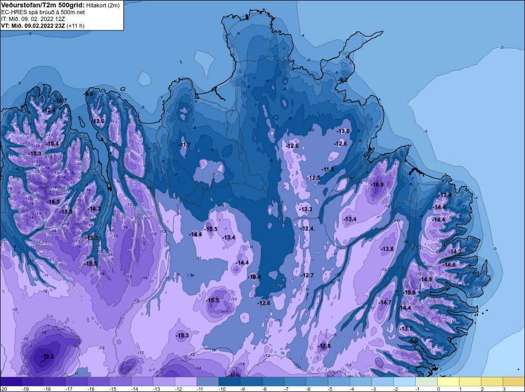Click the -13.3 temperature value on the map
This screenshot has width=525, height=392.
click(x=306, y=209)
